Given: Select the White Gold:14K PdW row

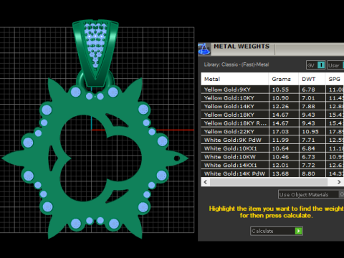Looking at the screenshot, I should 272,173.
